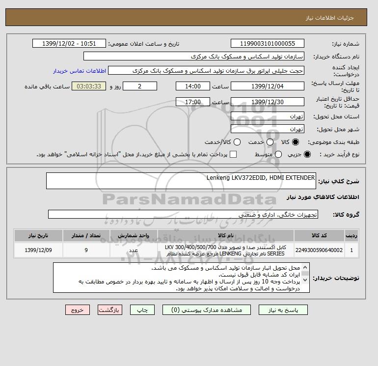Select the خدمت radio button
Viewport: 378px width, 366px height.
coord(270,142)
